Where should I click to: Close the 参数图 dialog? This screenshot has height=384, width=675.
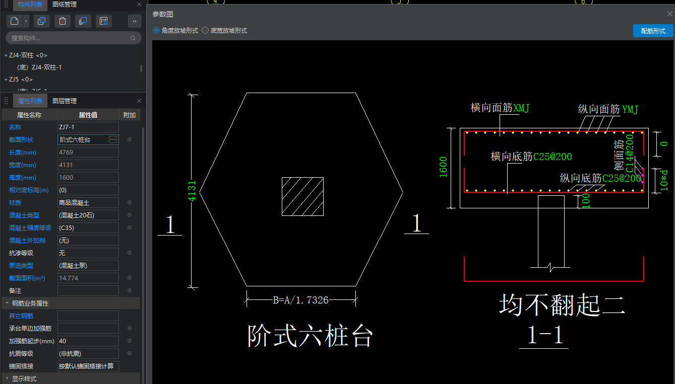(669, 14)
